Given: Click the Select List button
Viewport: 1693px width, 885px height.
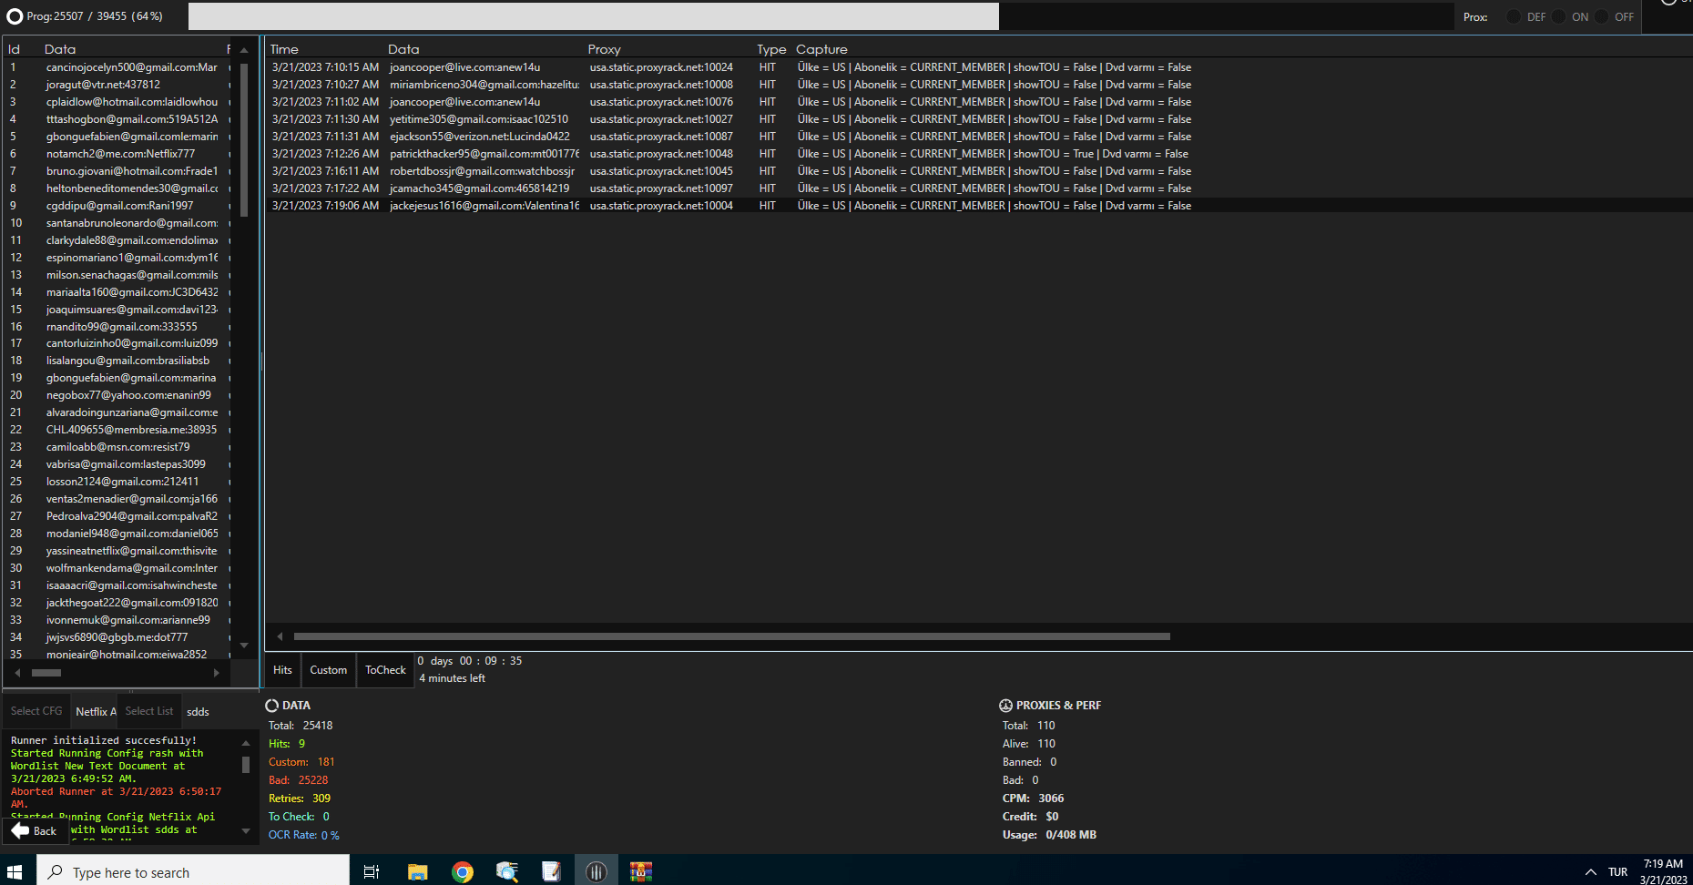Looking at the screenshot, I should click(149, 711).
